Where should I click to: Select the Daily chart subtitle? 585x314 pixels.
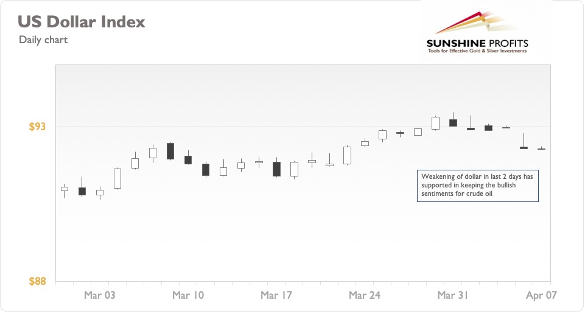click(x=43, y=40)
